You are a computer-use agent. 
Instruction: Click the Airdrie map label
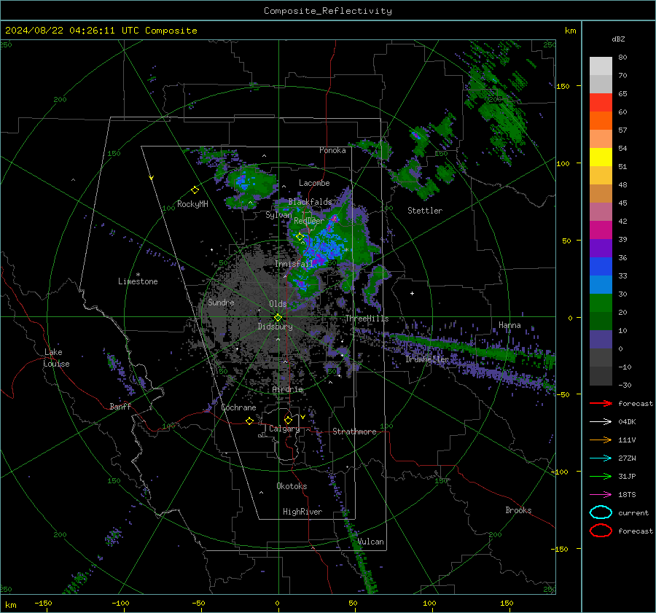(287, 389)
